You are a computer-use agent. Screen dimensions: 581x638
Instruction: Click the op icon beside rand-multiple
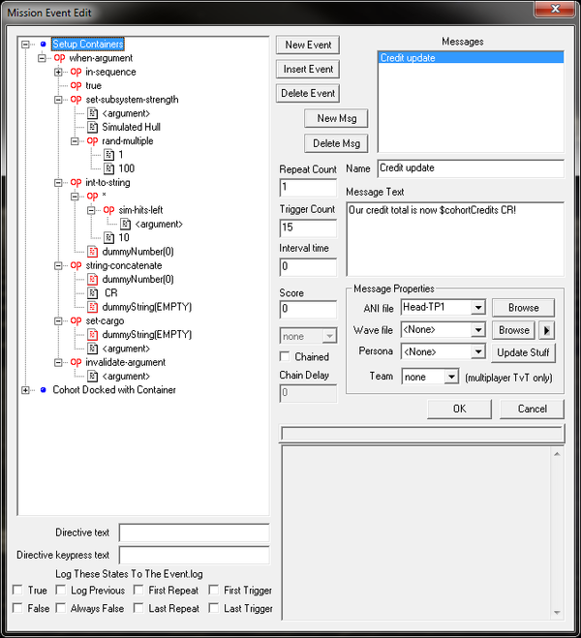[92, 140]
